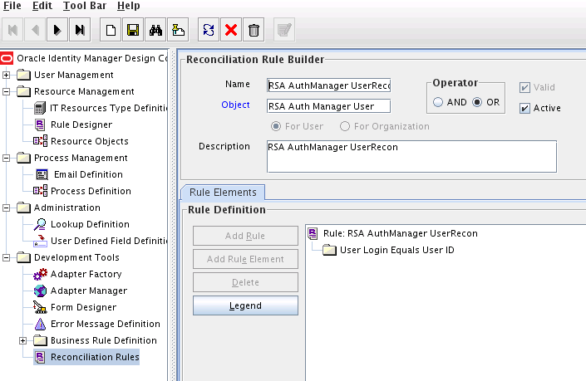Click into the Description text area

(x=411, y=156)
